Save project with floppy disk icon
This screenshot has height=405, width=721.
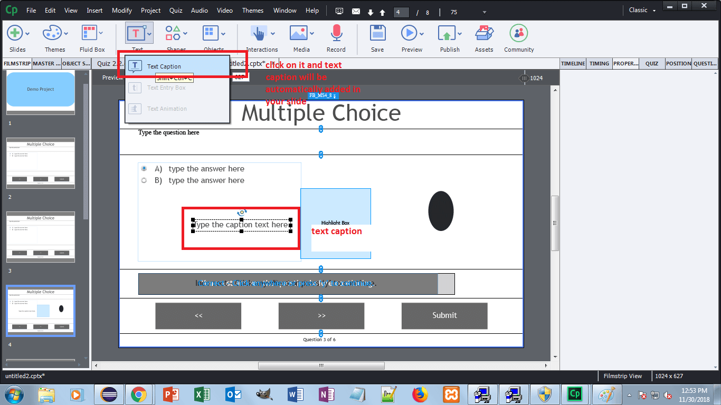377,33
